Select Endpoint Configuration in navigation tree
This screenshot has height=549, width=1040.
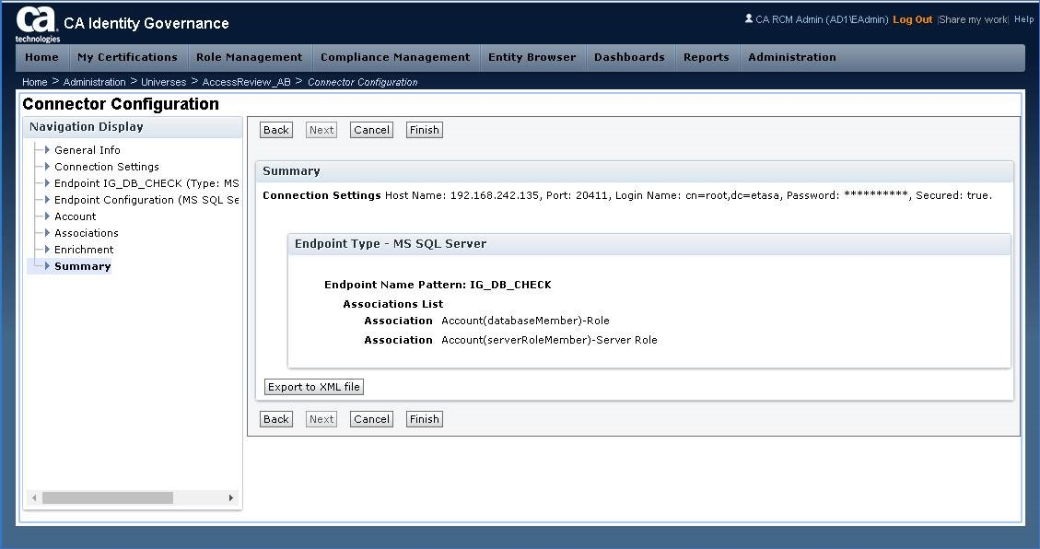[x=146, y=200]
